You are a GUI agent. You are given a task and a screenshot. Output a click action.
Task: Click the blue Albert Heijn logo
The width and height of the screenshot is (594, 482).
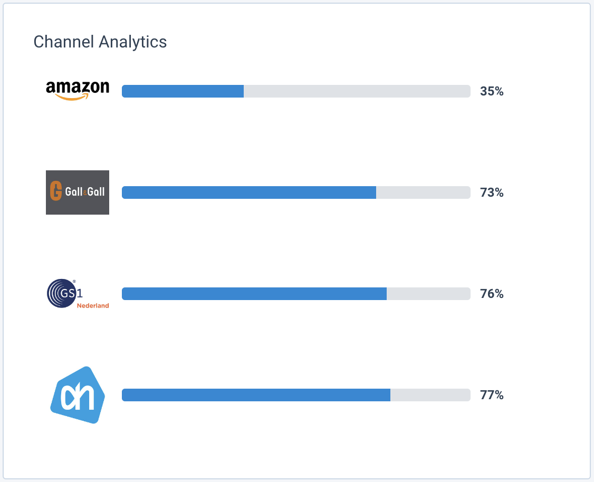pyautogui.click(x=78, y=395)
